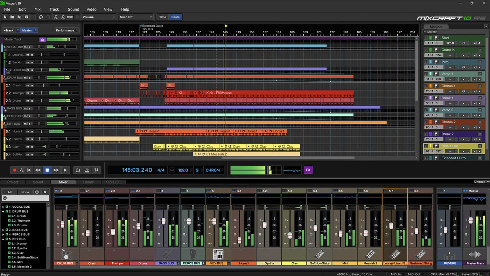Open the Volume automation dropdown
Screen dimensions: 490x276
(x=98, y=17)
